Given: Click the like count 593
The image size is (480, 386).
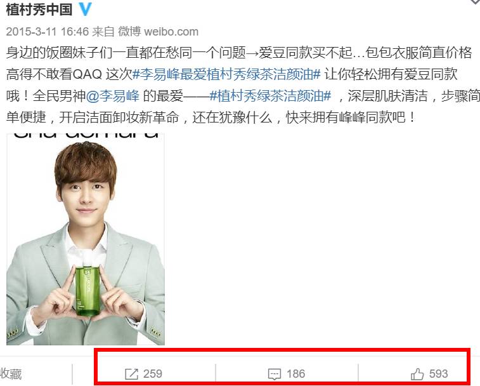Looking at the screenshot, I should 438,374.
